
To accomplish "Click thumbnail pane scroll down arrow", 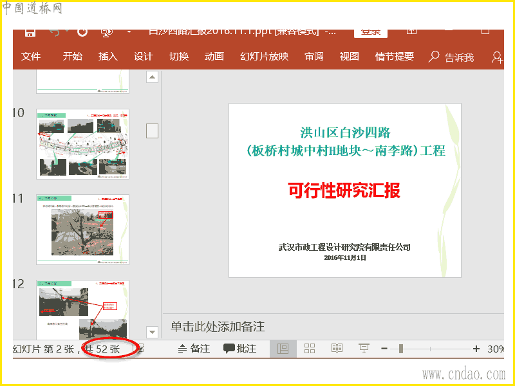I will [152, 332].
